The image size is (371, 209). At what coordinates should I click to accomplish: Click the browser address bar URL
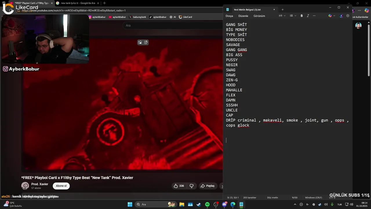(x=74, y=10)
